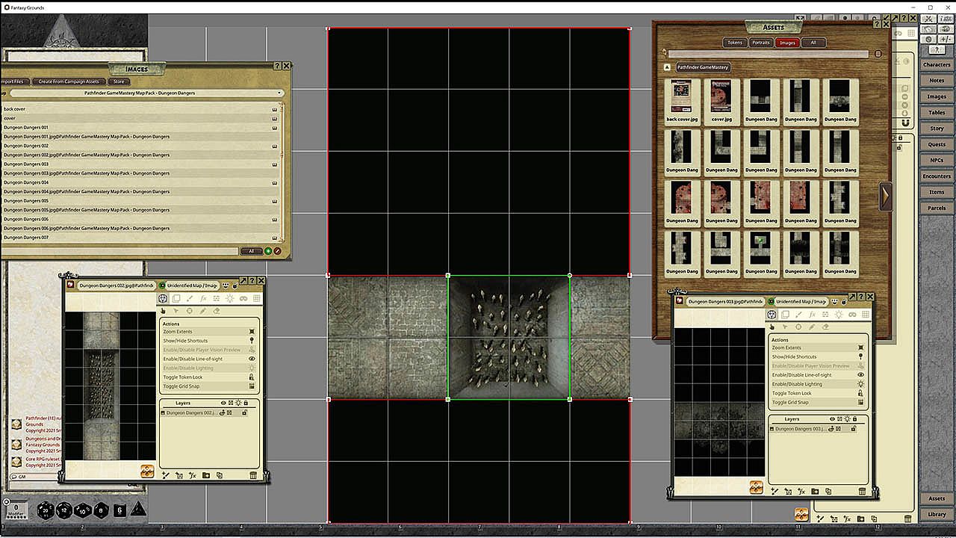Viewport: 956px width, 538px height.
Task: Click Zoom Extents in Dungeon Dangers 002 panel
Action: pyautogui.click(x=209, y=332)
